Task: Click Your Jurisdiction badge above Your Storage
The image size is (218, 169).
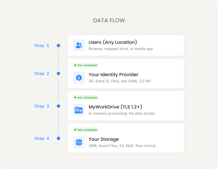Action: point(86,130)
